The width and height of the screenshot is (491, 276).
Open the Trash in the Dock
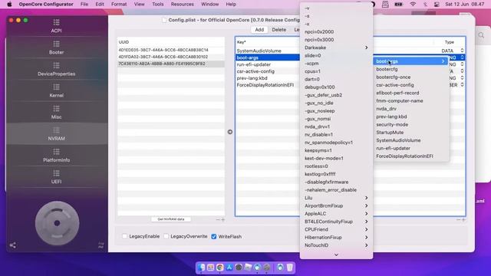tap(290, 268)
